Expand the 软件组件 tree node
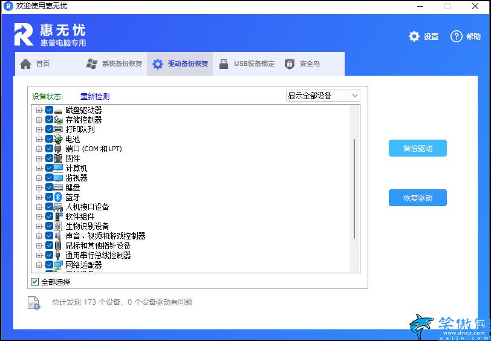 (39, 216)
